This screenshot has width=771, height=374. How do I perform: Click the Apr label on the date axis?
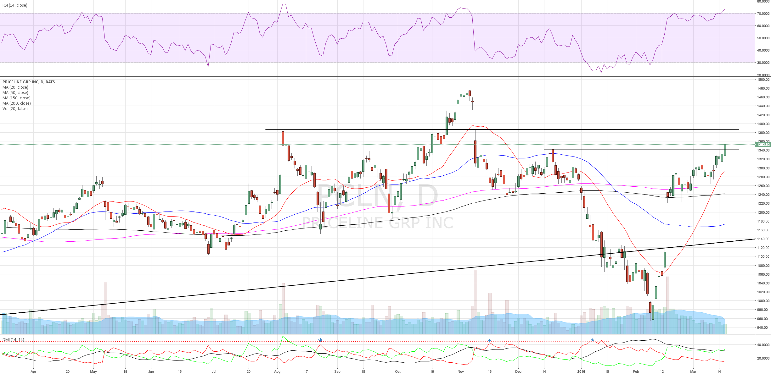[33, 371]
